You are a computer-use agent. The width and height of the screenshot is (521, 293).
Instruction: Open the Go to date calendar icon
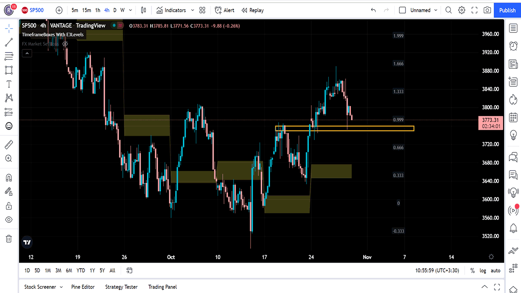tap(129, 270)
